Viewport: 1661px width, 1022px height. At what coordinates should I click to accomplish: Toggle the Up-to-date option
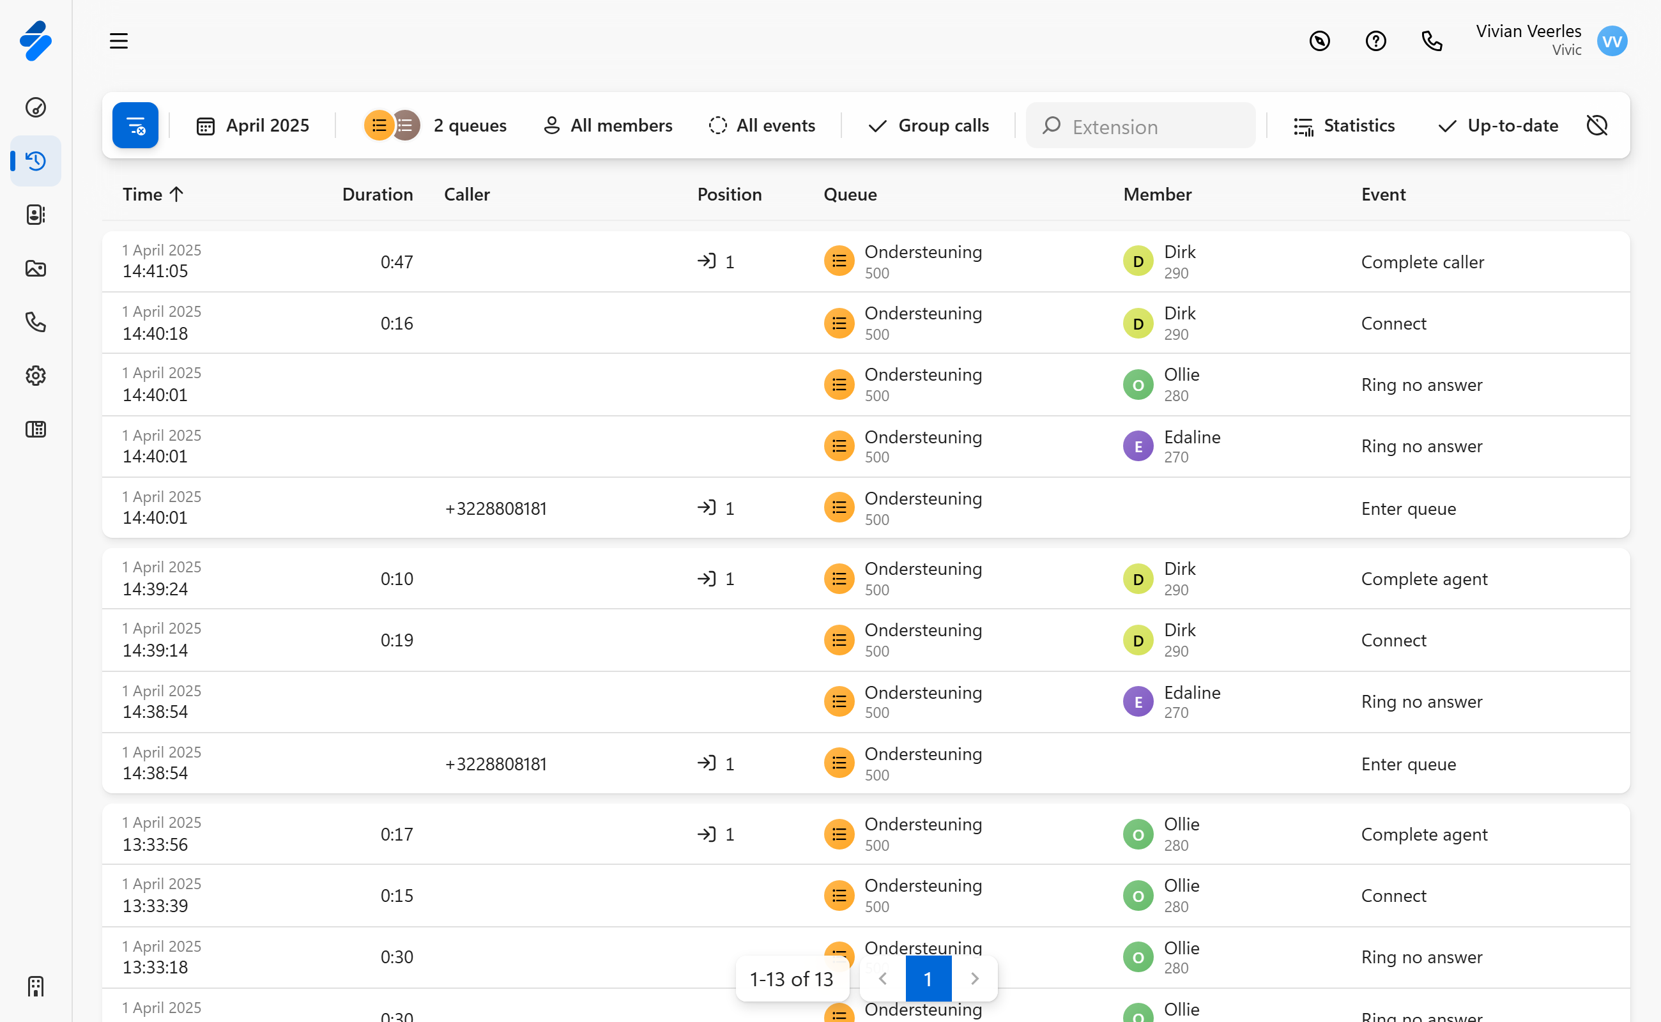click(1497, 126)
